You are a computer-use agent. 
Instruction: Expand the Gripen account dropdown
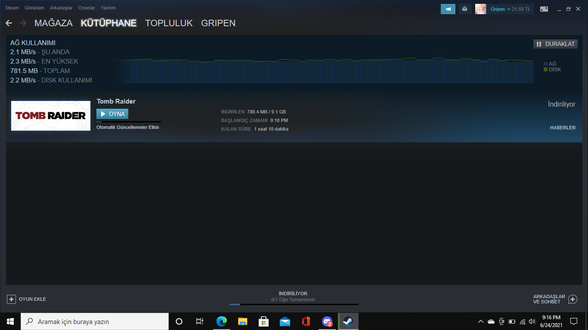[500, 9]
